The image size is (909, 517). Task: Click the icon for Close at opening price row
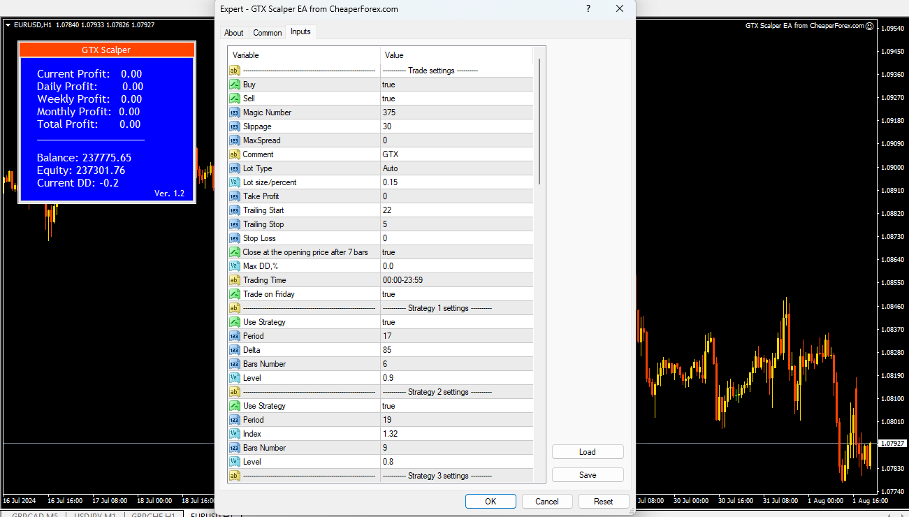tap(235, 252)
